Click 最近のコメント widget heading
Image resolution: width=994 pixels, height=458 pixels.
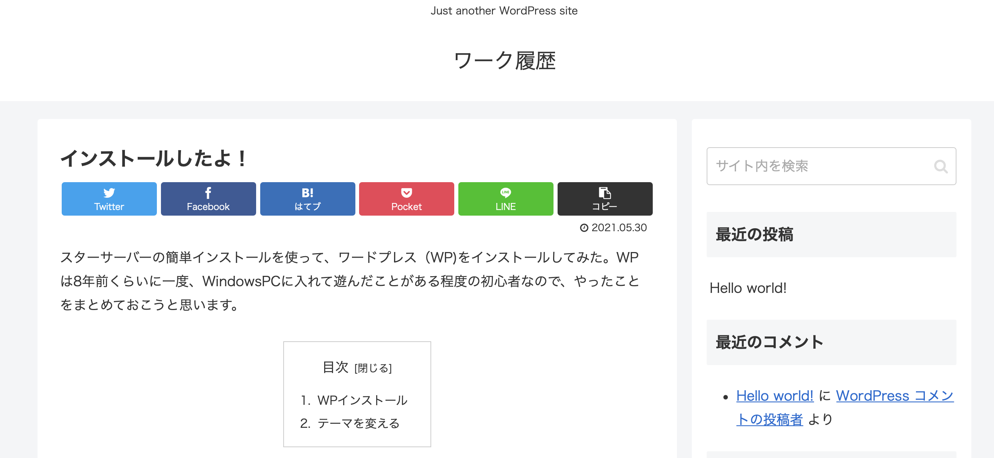(x=769, y=342)
